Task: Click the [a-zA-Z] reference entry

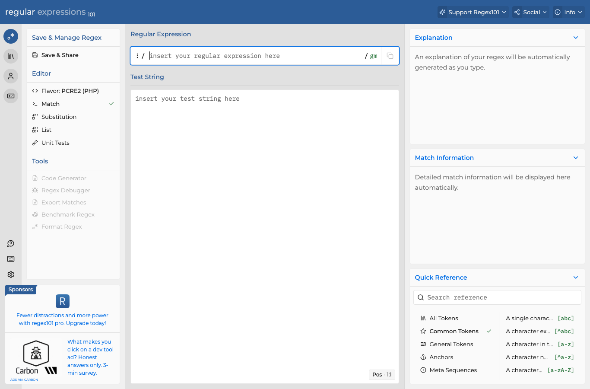Action: (x=540, y=370)
